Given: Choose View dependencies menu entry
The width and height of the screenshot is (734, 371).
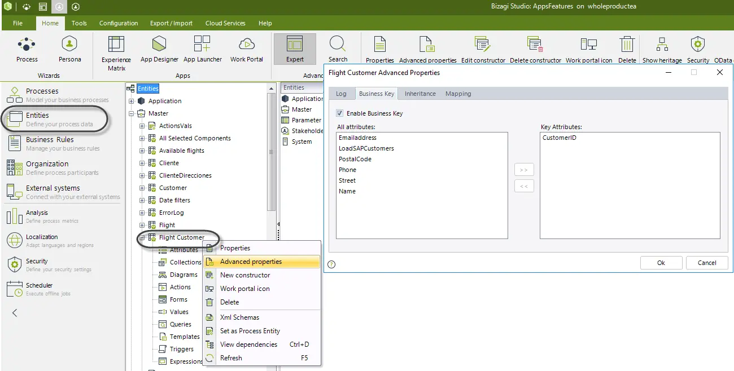Looking at the screenshot, I should coord(262,344).
